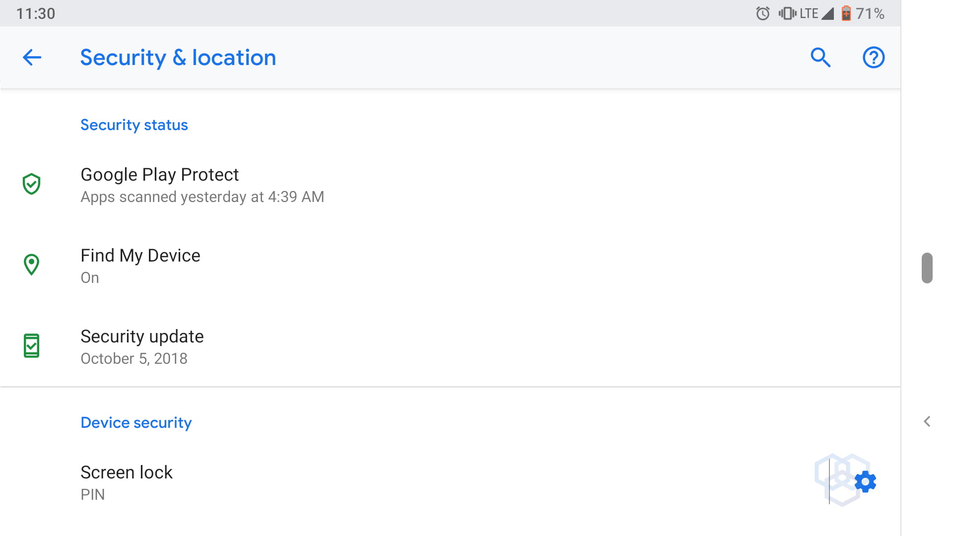Screen dimensions: 953x536
Task: Tap the green Play Protect shield icon
Action: point(31,184)
